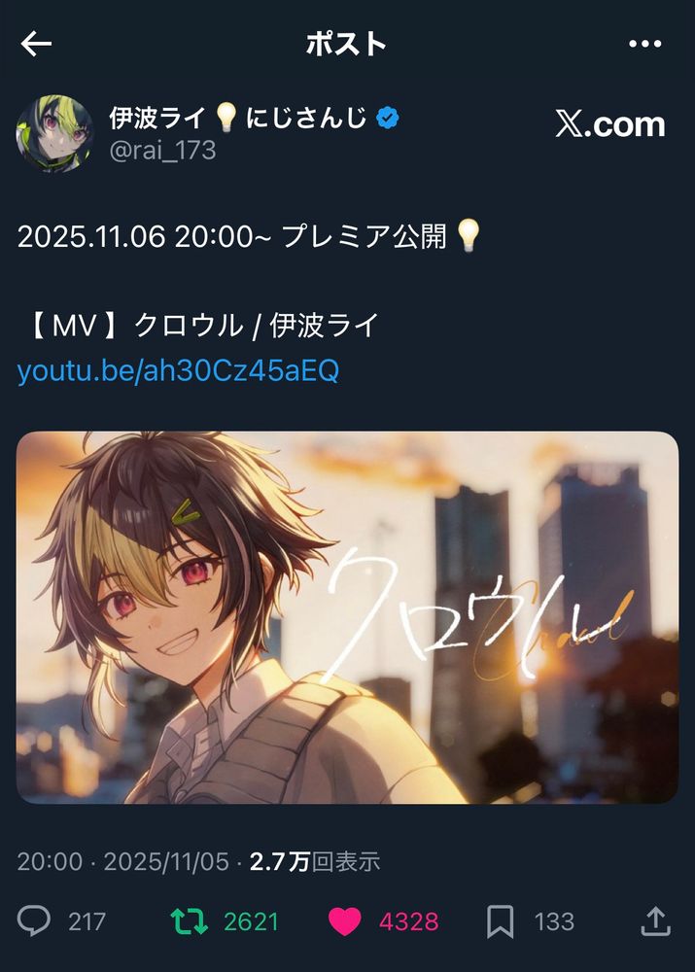Unlike the post with the pink heart
Image resolution: width=695 pixels, height=972 pixels.
coord(345,921)
